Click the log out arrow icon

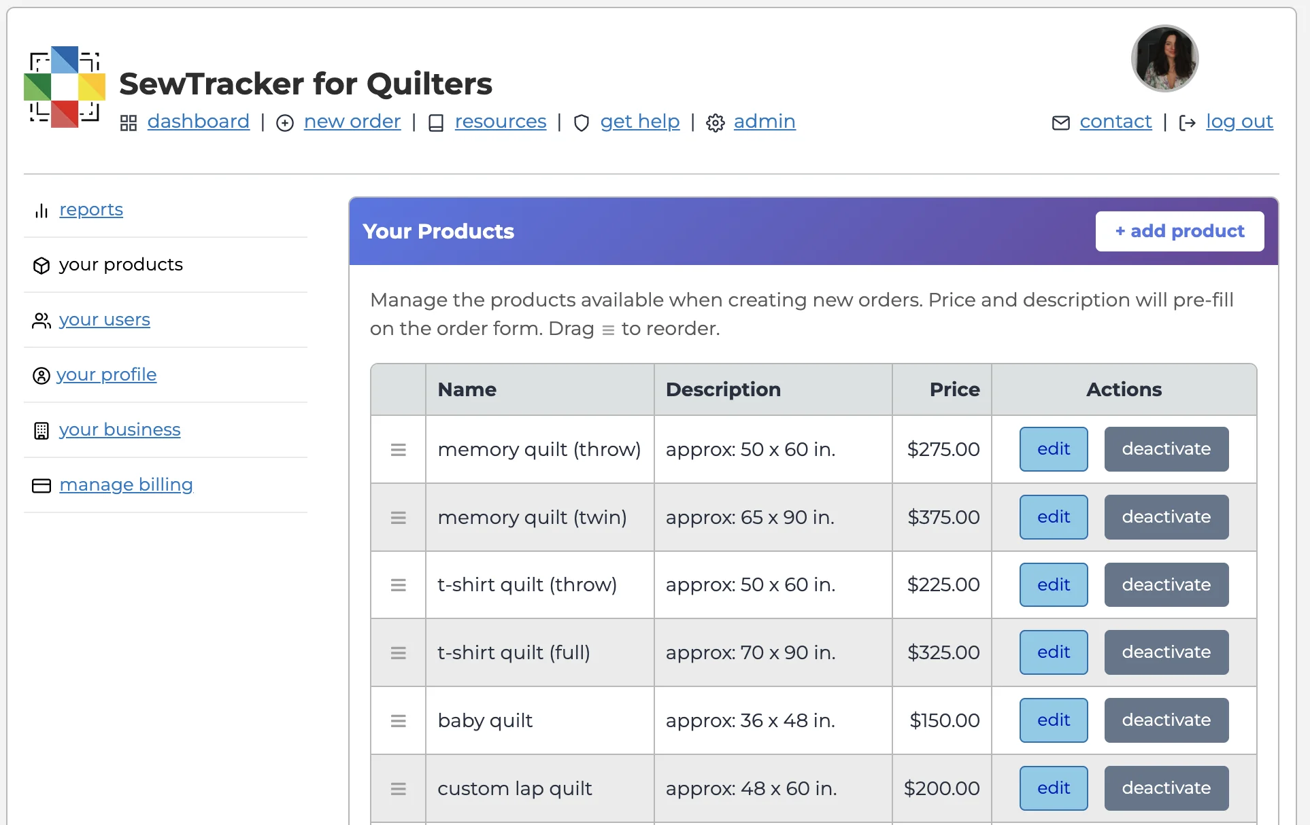(1187, 123)
